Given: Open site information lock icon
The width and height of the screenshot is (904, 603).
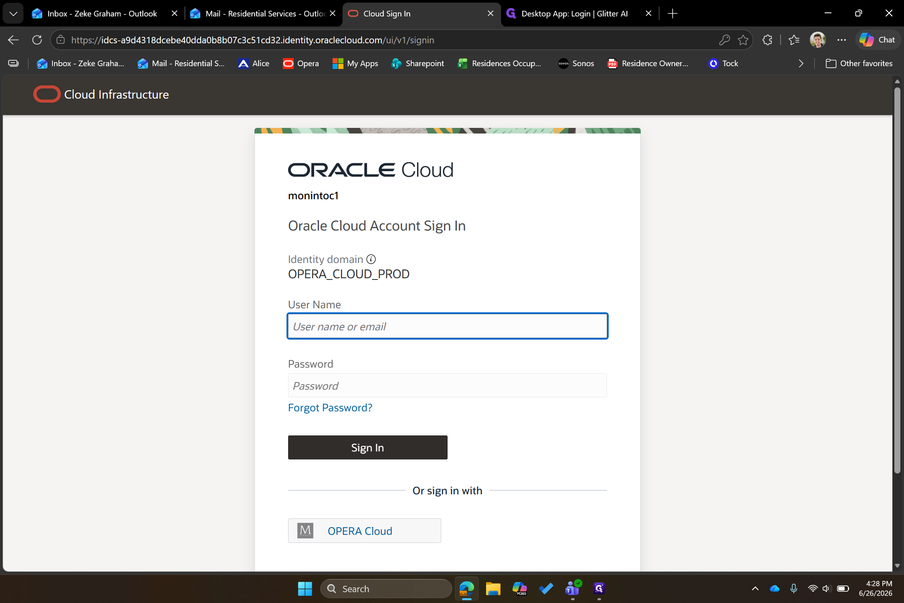Looking at the screenshot, I should [x=61, y=40].
